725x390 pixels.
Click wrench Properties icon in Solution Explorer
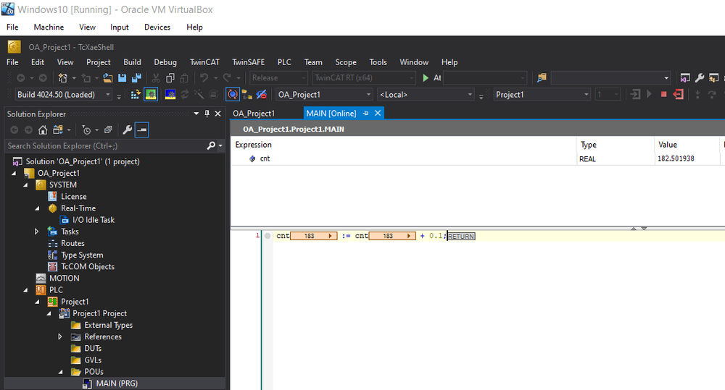127,130
